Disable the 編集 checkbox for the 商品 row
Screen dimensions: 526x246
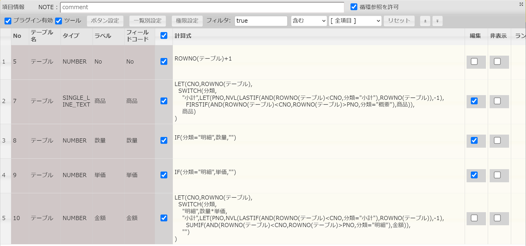(x=474, y=101)
